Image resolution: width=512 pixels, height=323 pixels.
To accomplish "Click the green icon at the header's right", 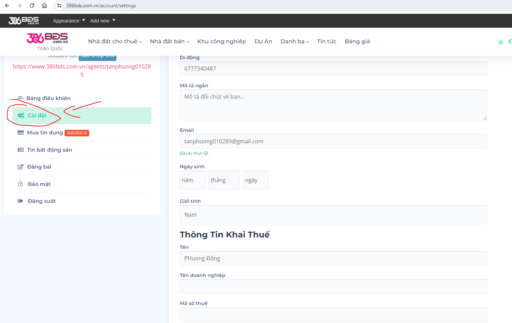I will tap(500, 42).
